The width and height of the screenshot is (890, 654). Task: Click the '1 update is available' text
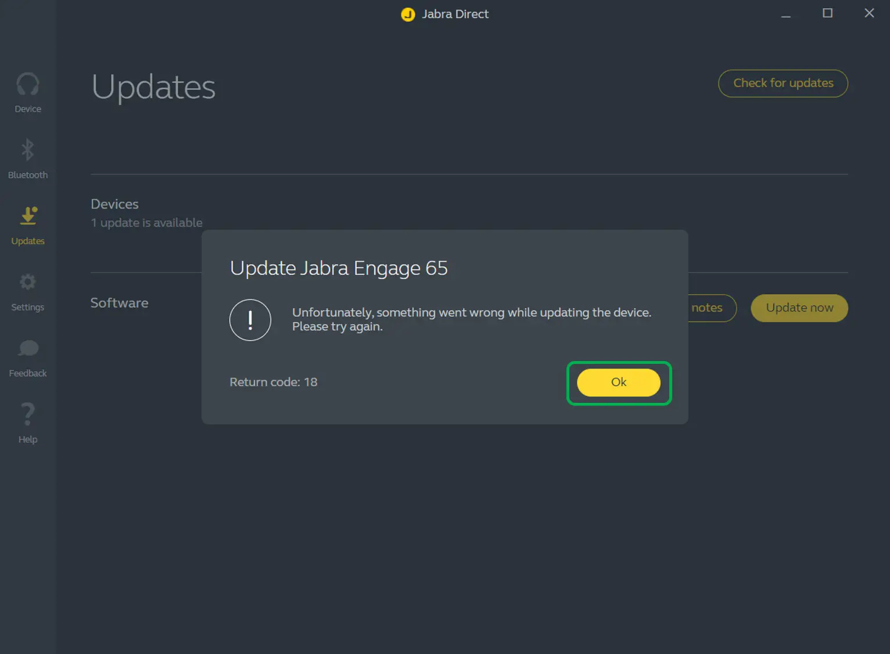146,223
